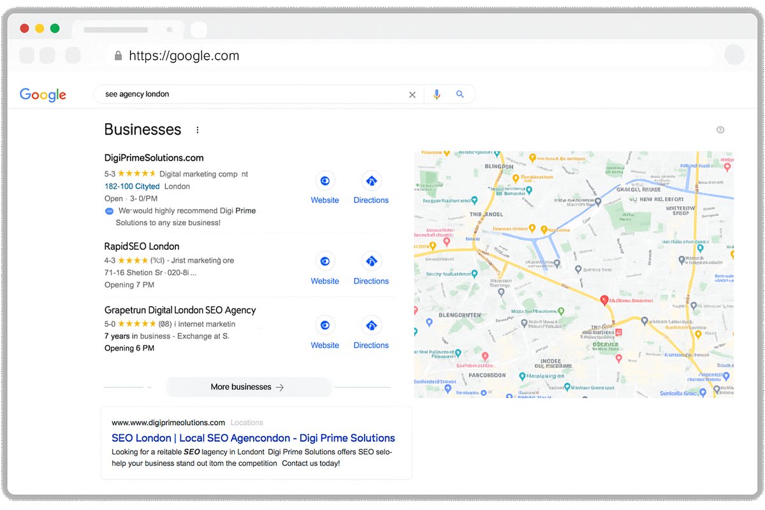Click the 'Open · 3- 0/PM' hours text

[x=131, y=199]
